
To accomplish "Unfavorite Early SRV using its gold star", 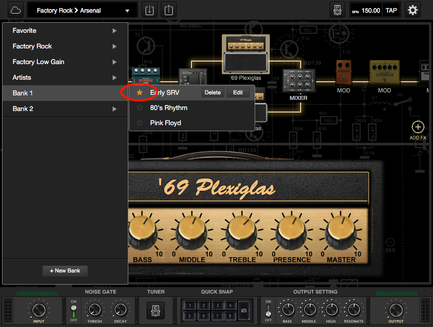I will [x=139, y=92].
